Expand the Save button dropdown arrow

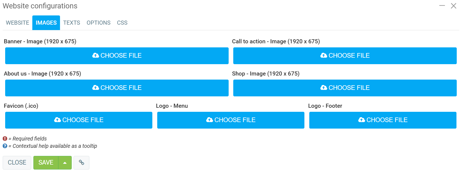(x=65, y=163)
